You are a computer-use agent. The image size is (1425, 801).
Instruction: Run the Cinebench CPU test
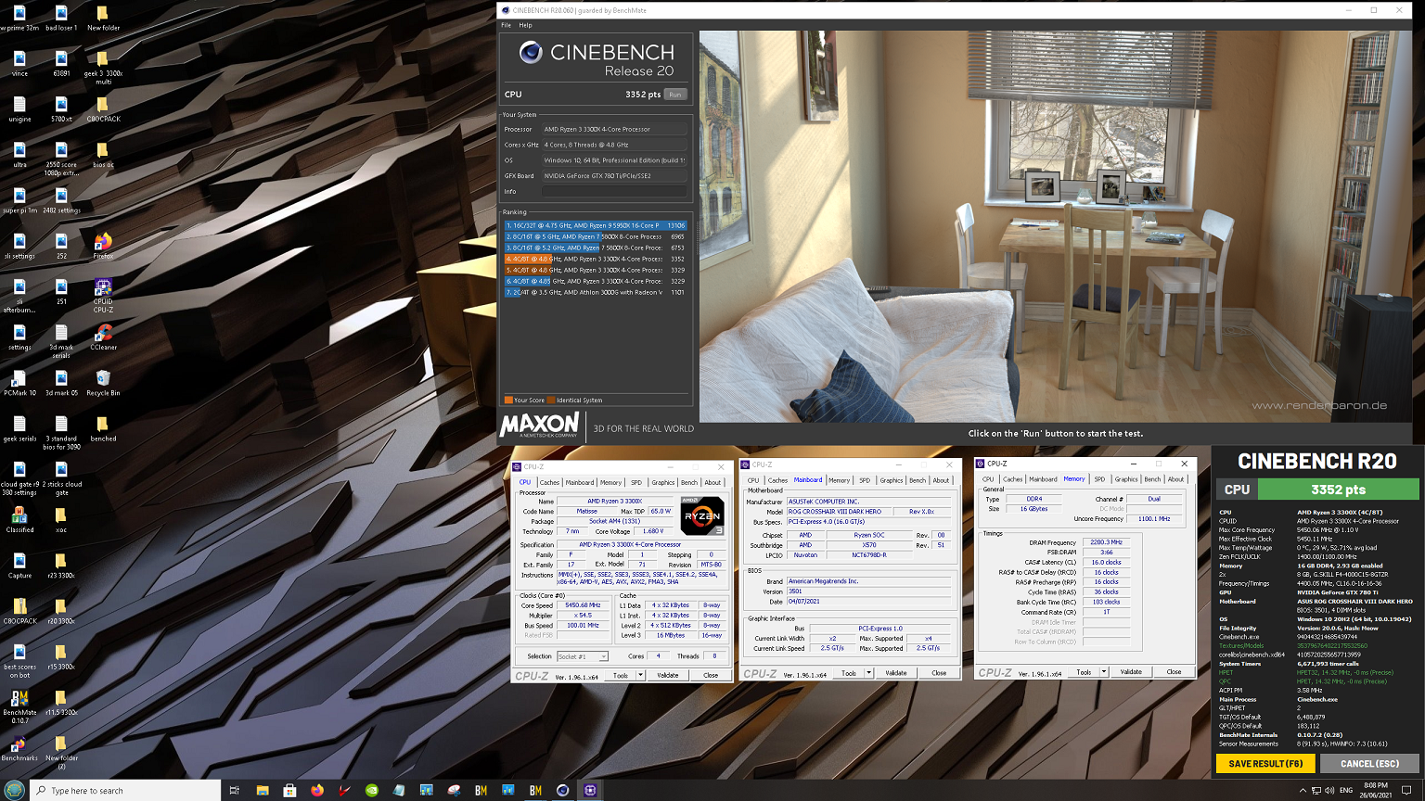click(x=675, y=95)
